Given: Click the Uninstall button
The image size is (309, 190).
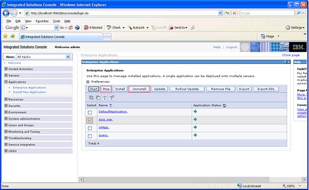Looking at the screenshot, I should click(x=139, y=89).
